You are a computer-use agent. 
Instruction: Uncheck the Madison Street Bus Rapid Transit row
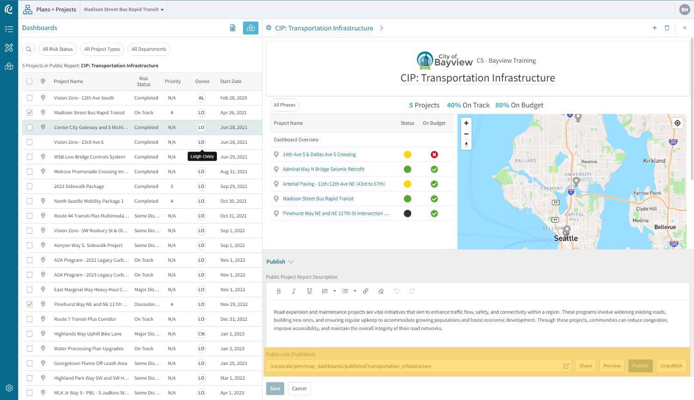30,112
